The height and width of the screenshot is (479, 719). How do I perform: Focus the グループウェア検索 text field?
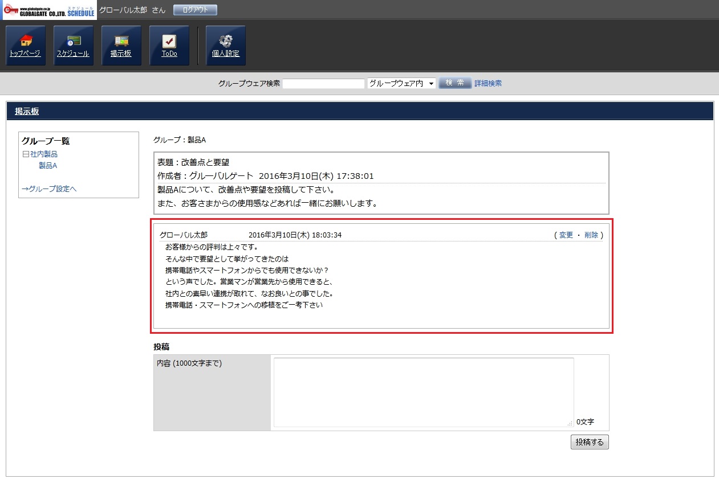click(x=323, y=84)
